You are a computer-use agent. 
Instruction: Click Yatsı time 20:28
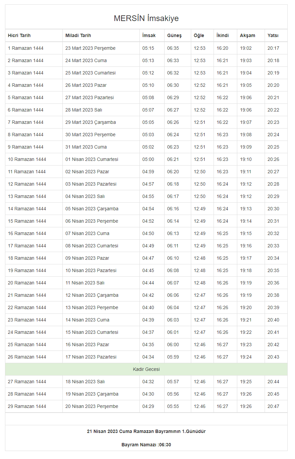pos(273,184)
